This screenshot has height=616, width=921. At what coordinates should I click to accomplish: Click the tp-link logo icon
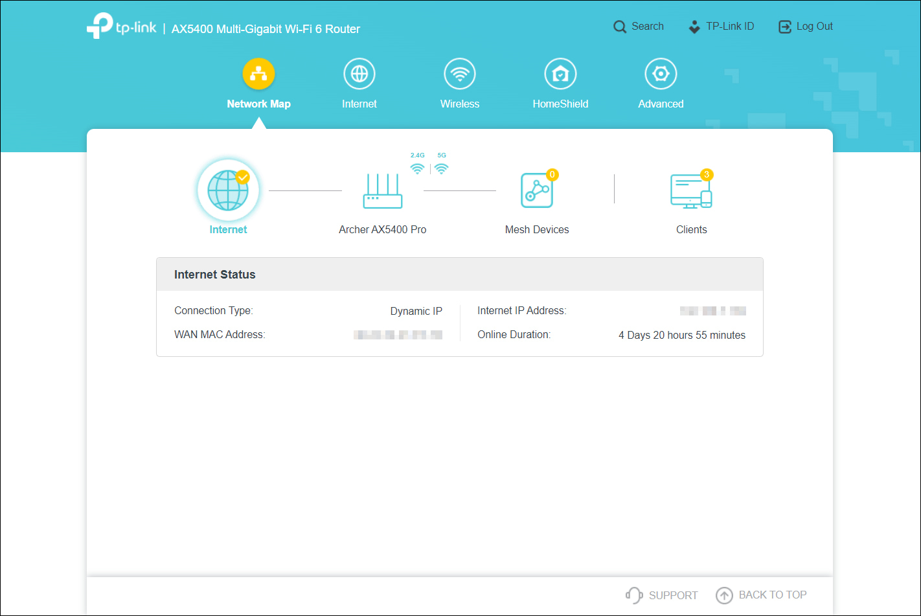pyautogui.click(x=100, y=25)
